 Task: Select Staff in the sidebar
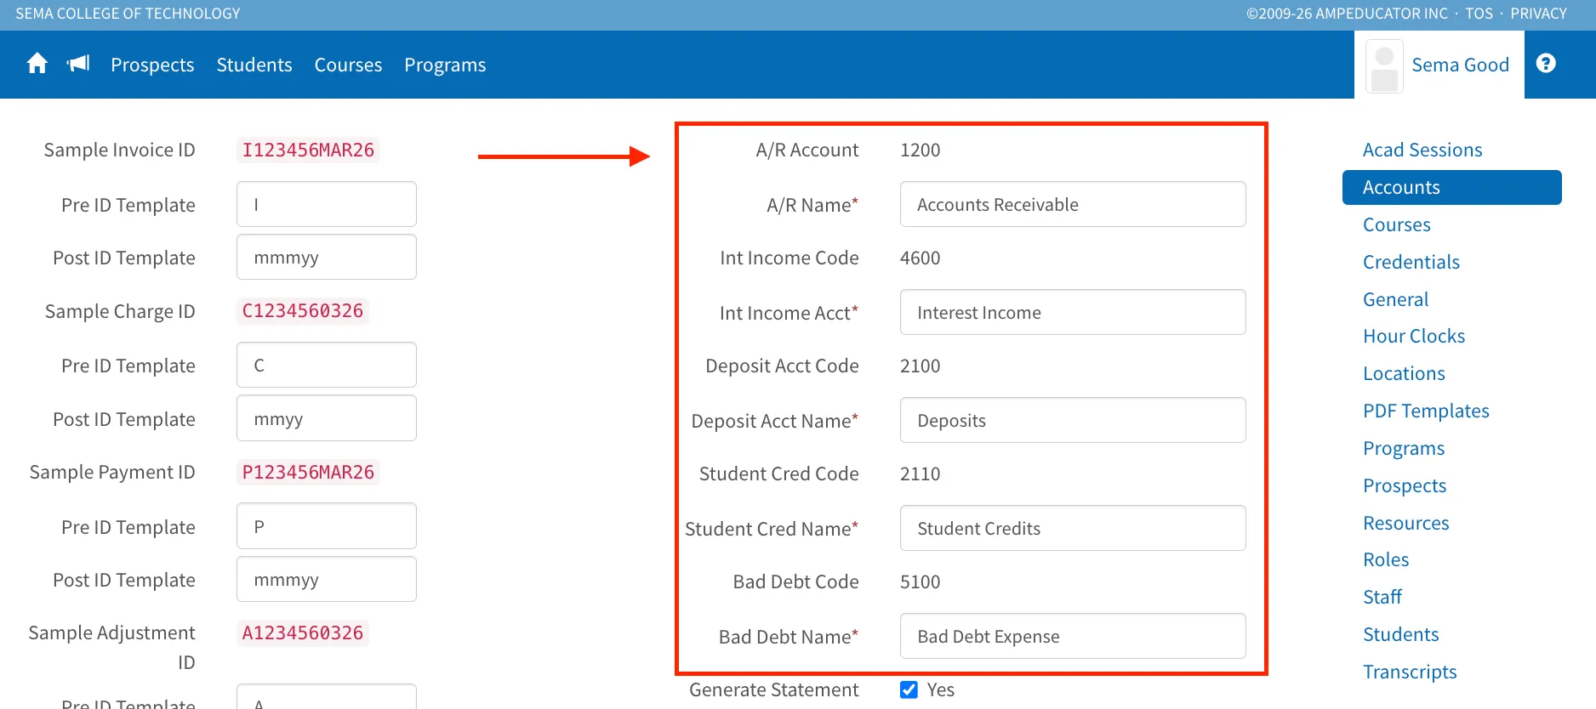tap(1382, 597)
